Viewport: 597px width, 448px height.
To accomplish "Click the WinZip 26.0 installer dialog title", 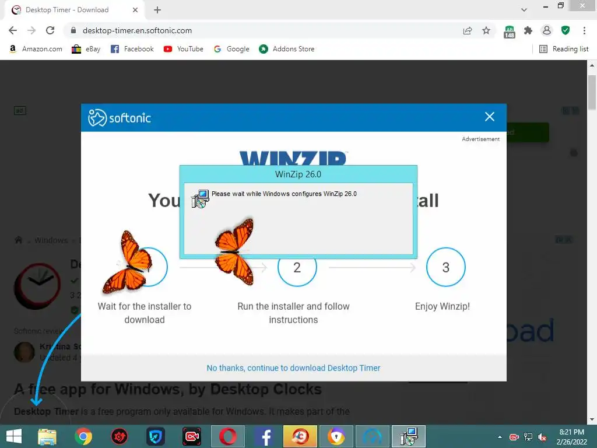I will [x=298, y=174].
